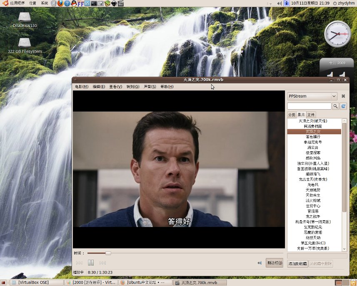Click the volume speaker icon in player
The image size is (357, 286).
pyautogui.click(x=260, y=263)
